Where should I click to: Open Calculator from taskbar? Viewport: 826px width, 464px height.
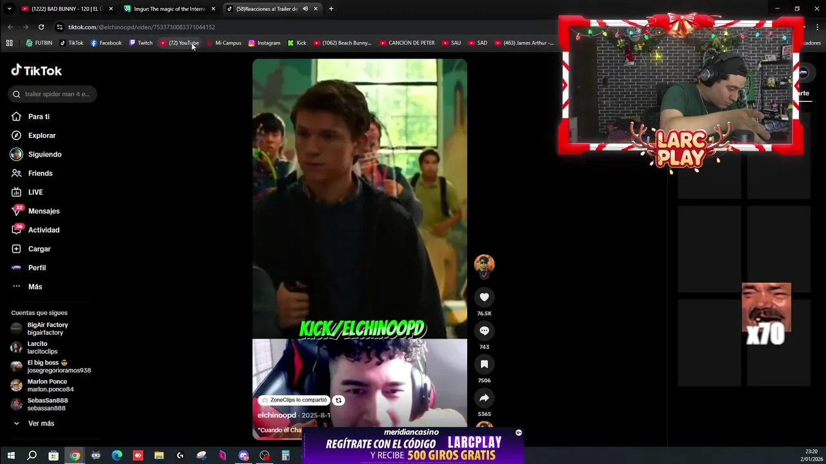(x=285, y=456)
